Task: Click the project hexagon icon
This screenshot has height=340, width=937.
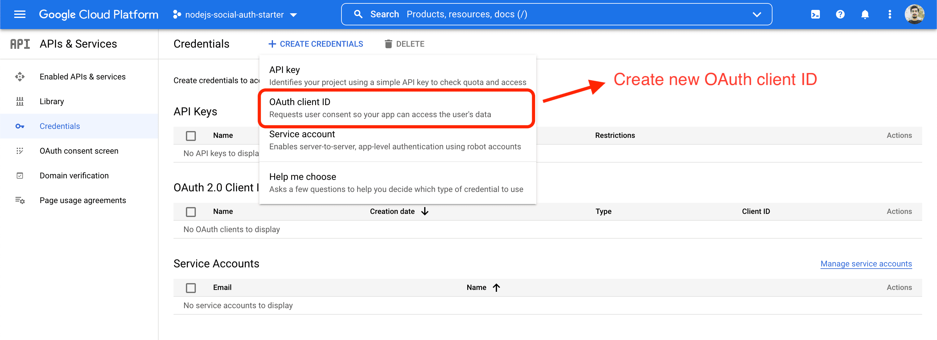Action: pos(177,15)
